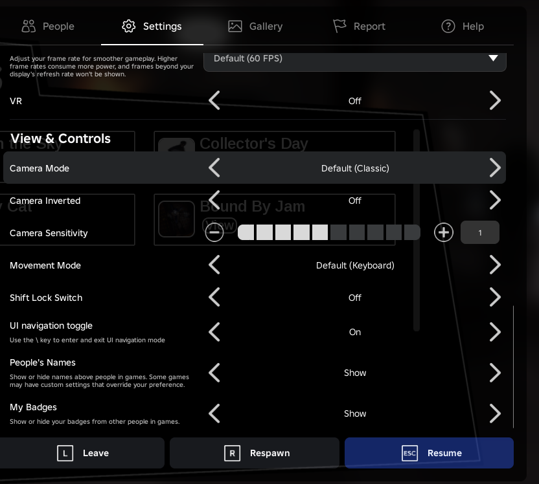Click the Settings gear icon
This screenshot has width=539, height=484.
[x=129, y=26]
